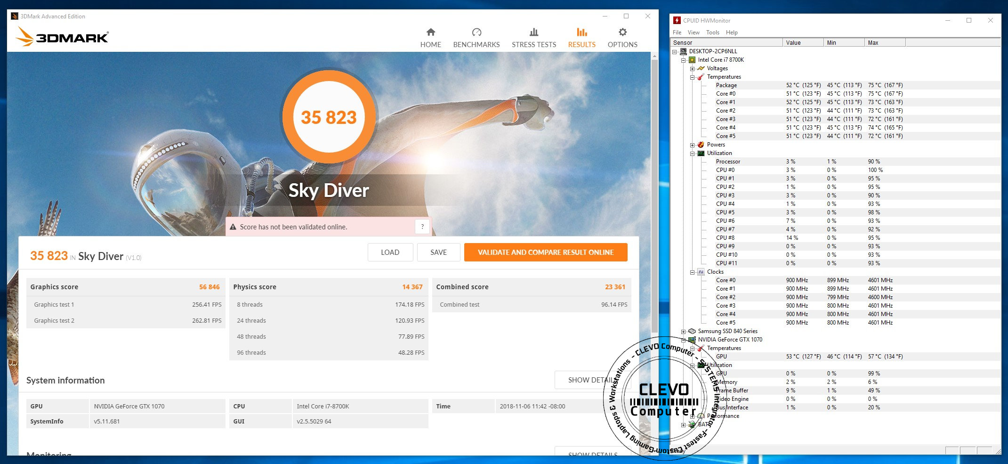Click the big 35 823 score circle
1008x464 pixels.
(329, 117)
